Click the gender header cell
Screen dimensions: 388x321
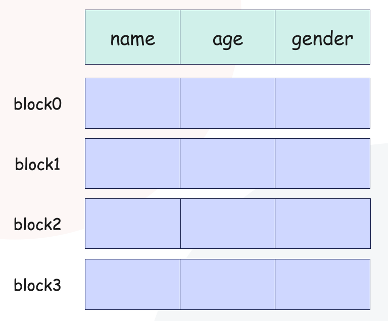322,37
